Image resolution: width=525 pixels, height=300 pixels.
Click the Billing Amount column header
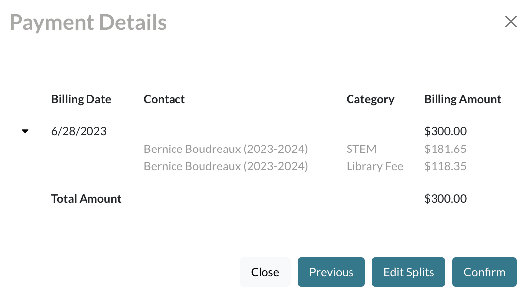(462, 99)
